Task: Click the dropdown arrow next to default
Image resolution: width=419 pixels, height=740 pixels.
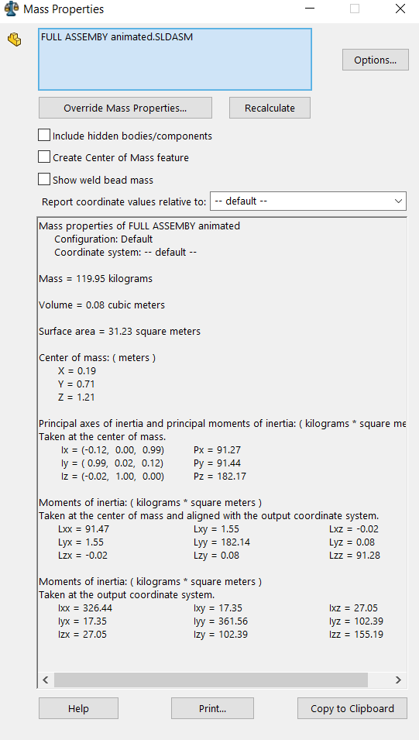Action: [x=398, y=201]
